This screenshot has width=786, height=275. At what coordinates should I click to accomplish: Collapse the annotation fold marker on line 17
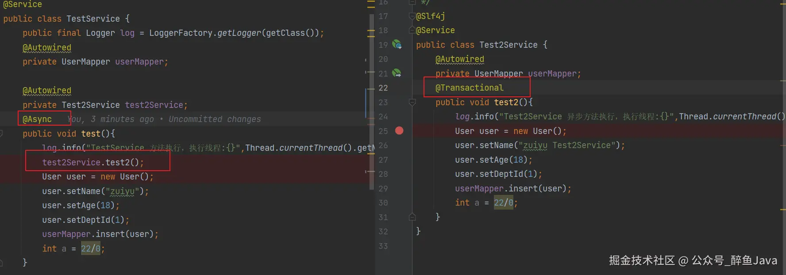tap(412, 16)
